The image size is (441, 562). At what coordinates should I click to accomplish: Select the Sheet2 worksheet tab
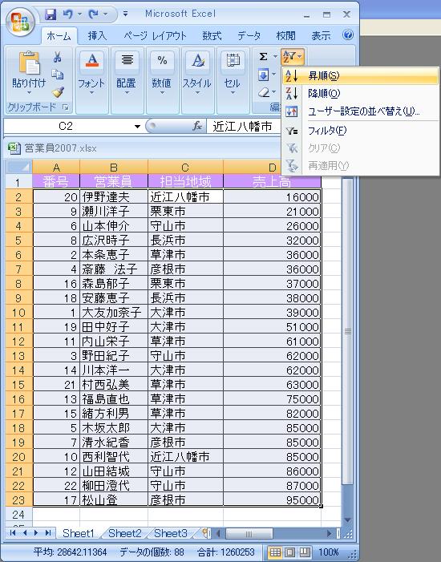(125, 533)
